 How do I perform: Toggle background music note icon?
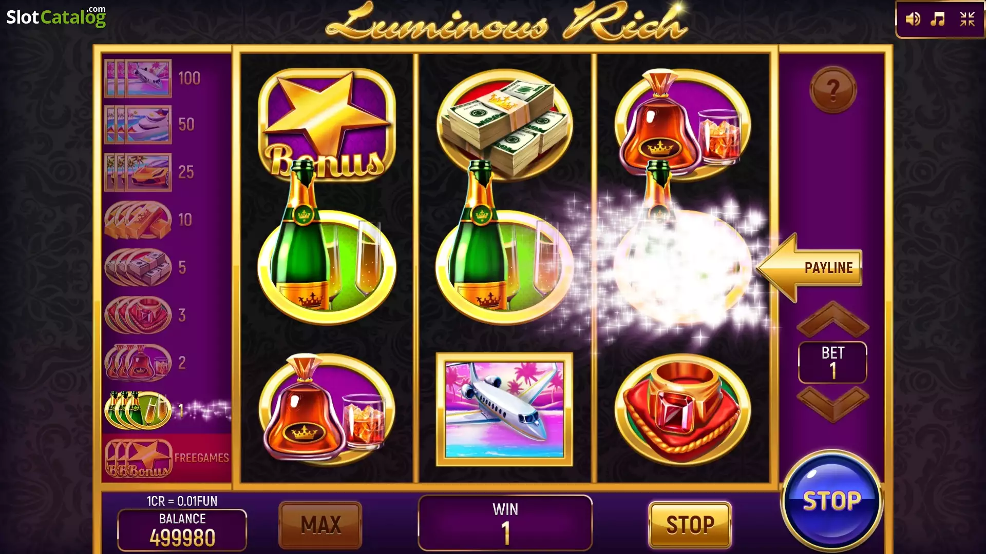point(938,19)
